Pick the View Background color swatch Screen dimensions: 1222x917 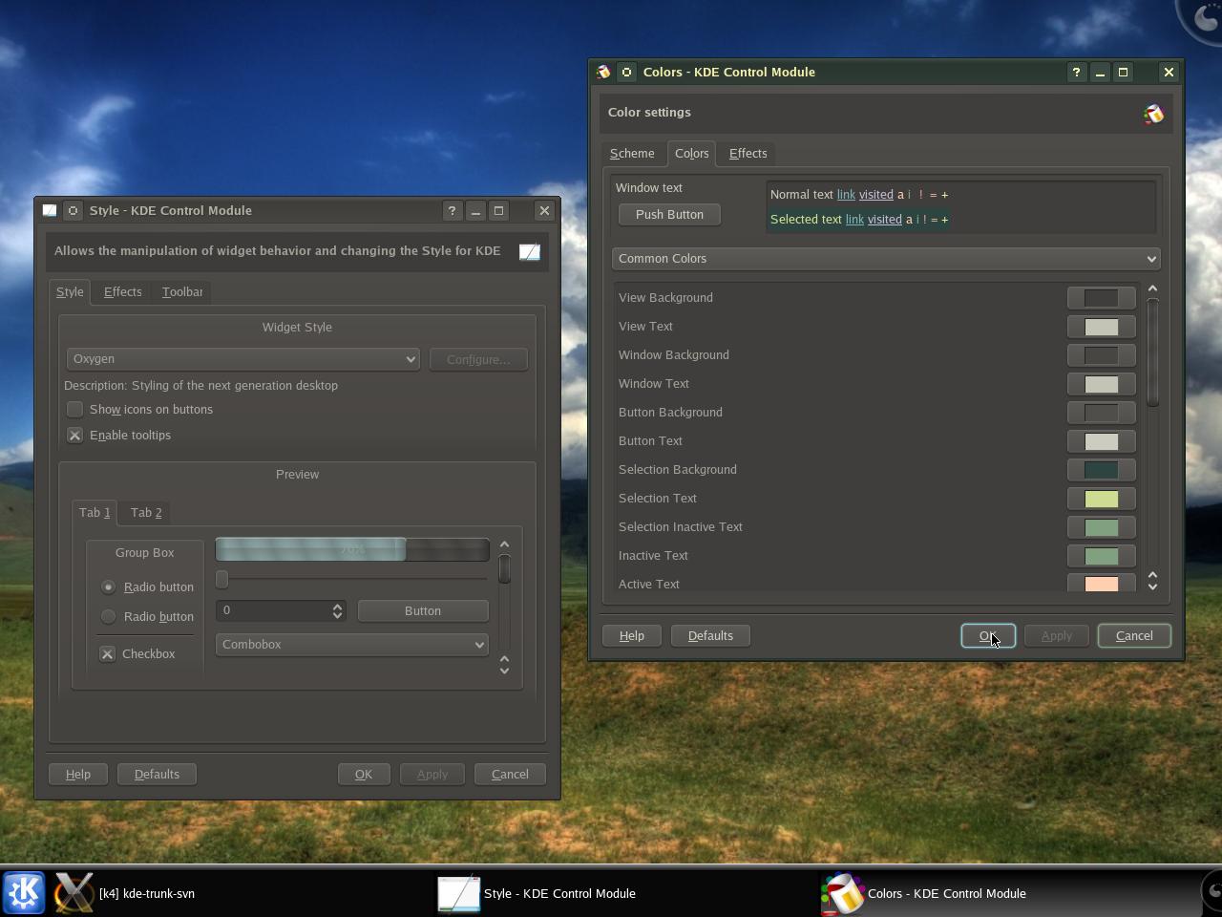[1101, 298]
